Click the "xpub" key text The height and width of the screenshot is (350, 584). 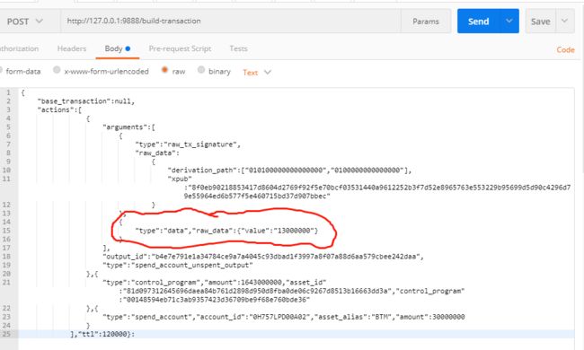click(x=180, y=179)
